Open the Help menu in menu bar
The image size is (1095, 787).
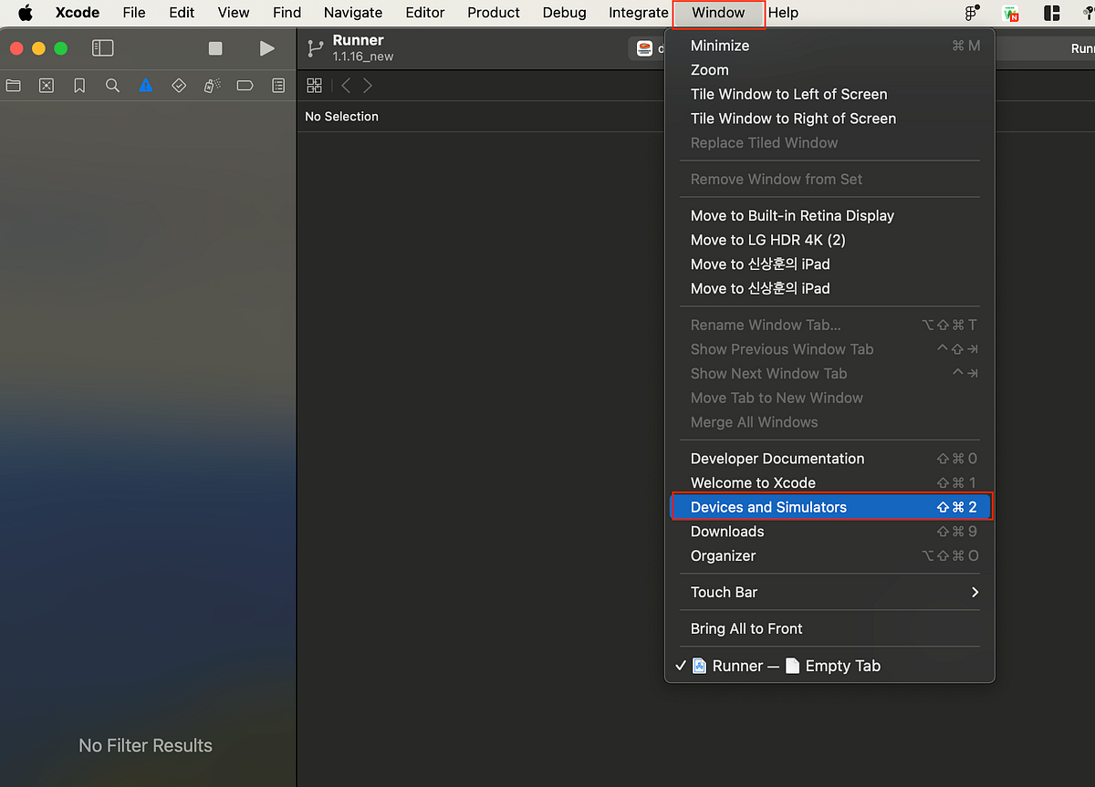click(783, 13)
